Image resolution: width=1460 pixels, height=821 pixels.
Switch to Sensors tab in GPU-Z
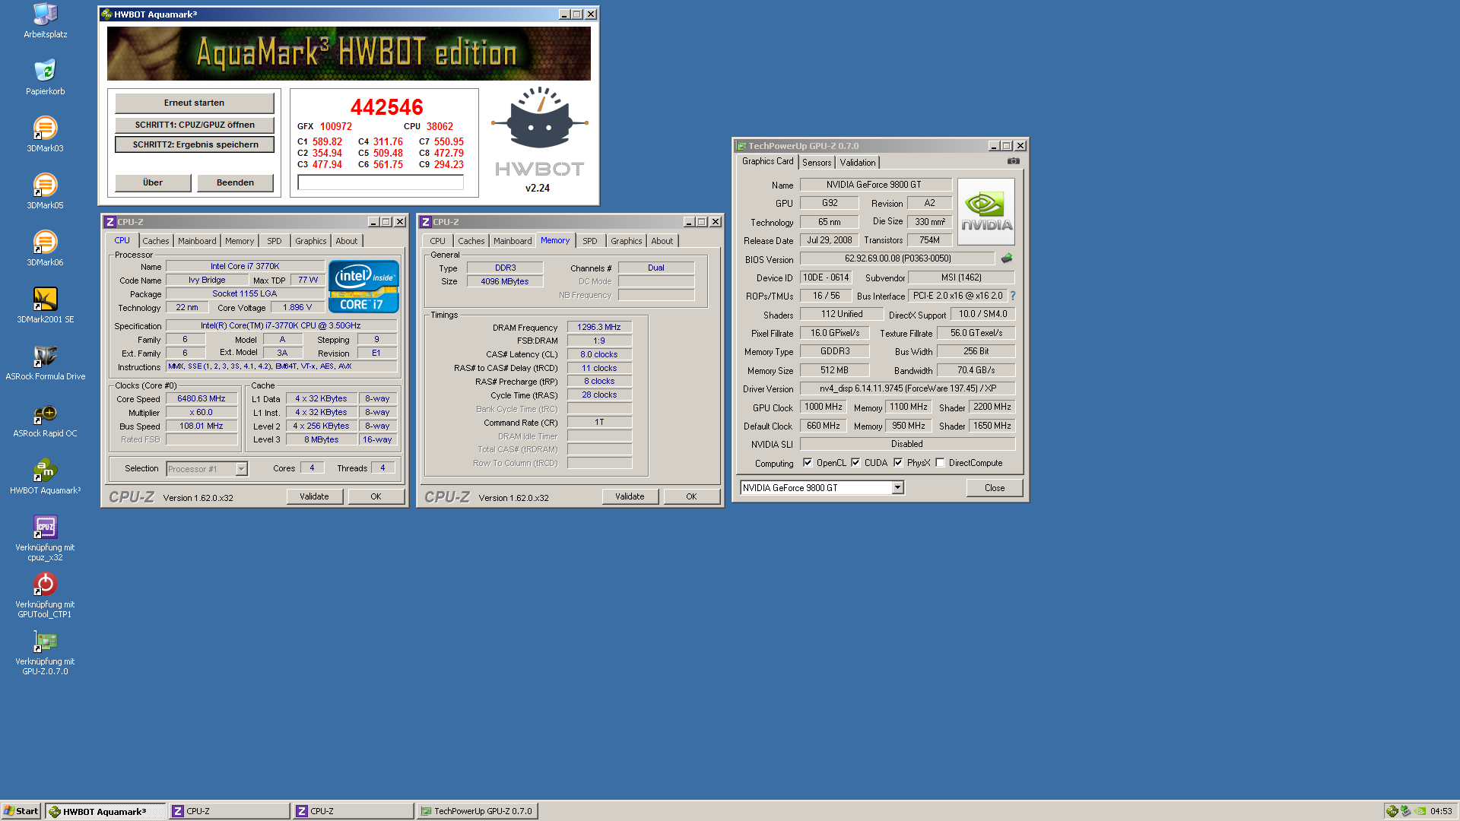(817, 163)
